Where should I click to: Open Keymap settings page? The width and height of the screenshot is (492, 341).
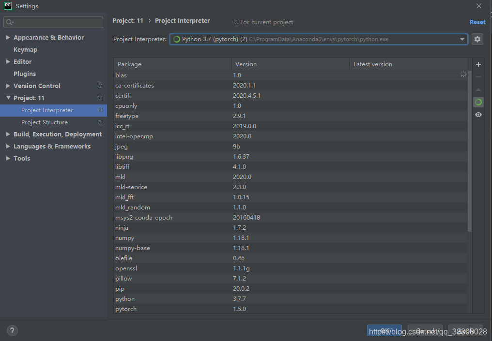tap(25, 49)
